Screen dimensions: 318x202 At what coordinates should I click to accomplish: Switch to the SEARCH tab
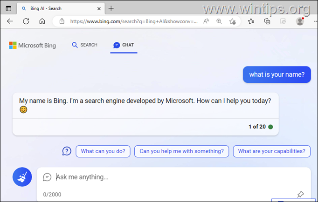point(85,45)
